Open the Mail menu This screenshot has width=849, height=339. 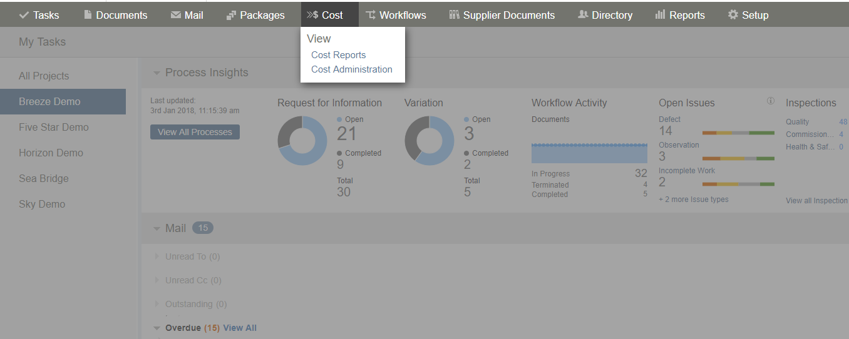point(187,15)
